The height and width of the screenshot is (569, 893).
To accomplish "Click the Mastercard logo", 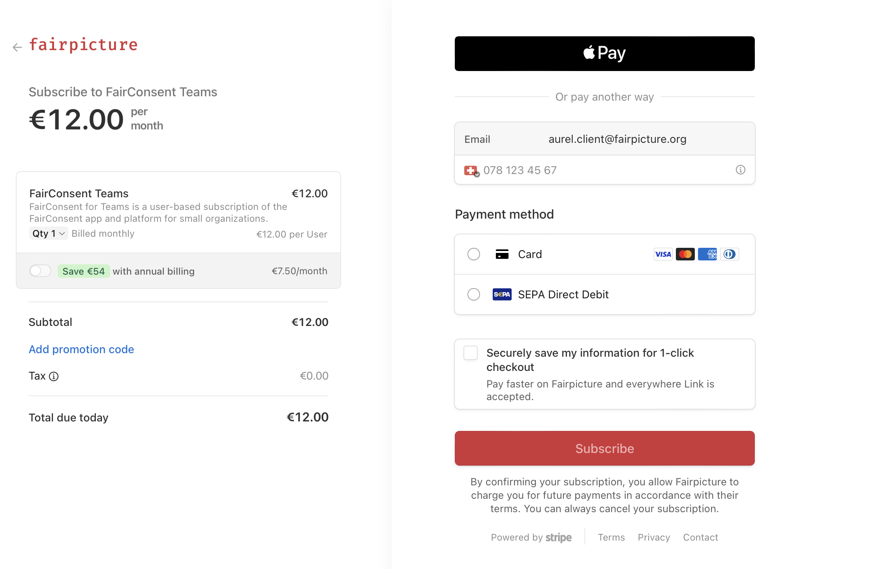I will pos(685,254).
